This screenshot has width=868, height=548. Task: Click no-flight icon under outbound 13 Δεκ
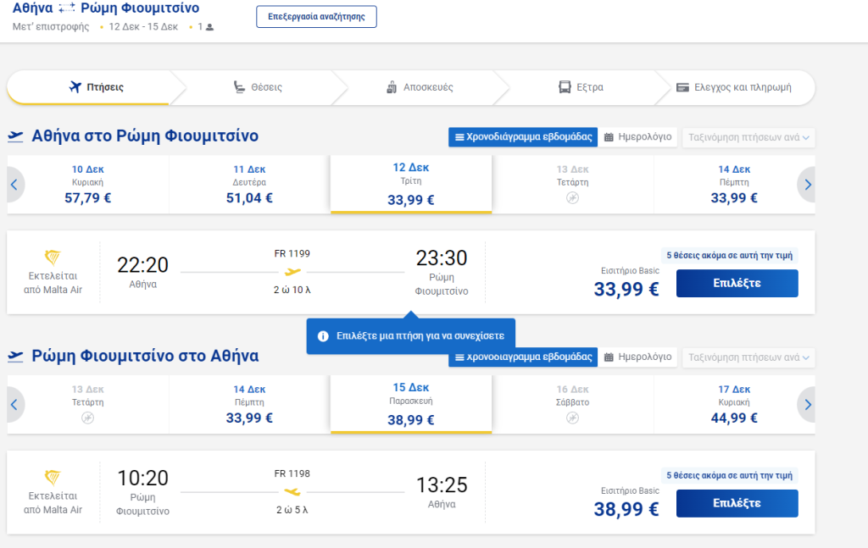click(x=572, y=198)
